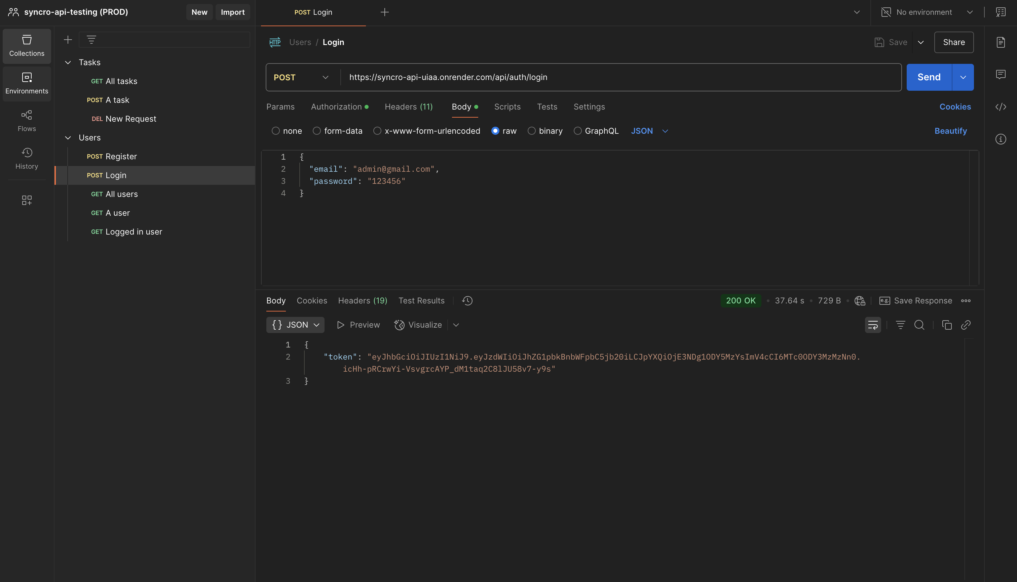Open the No environment selector dropdown
The image size is (1017, 582).
tap(927, 12)
